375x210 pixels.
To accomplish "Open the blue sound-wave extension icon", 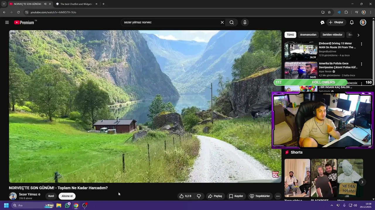I will click(x=339, y=12).
